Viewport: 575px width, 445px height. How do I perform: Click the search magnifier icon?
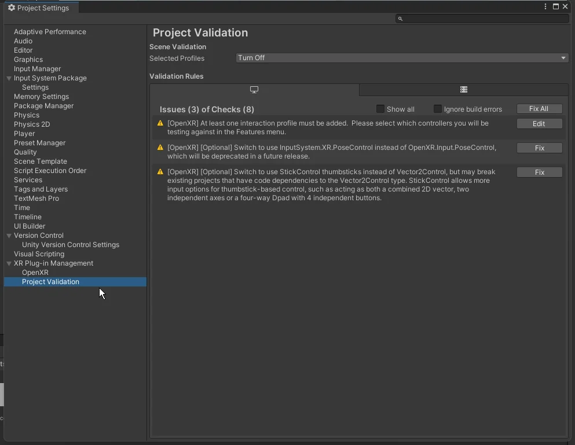tap(400, 19)
